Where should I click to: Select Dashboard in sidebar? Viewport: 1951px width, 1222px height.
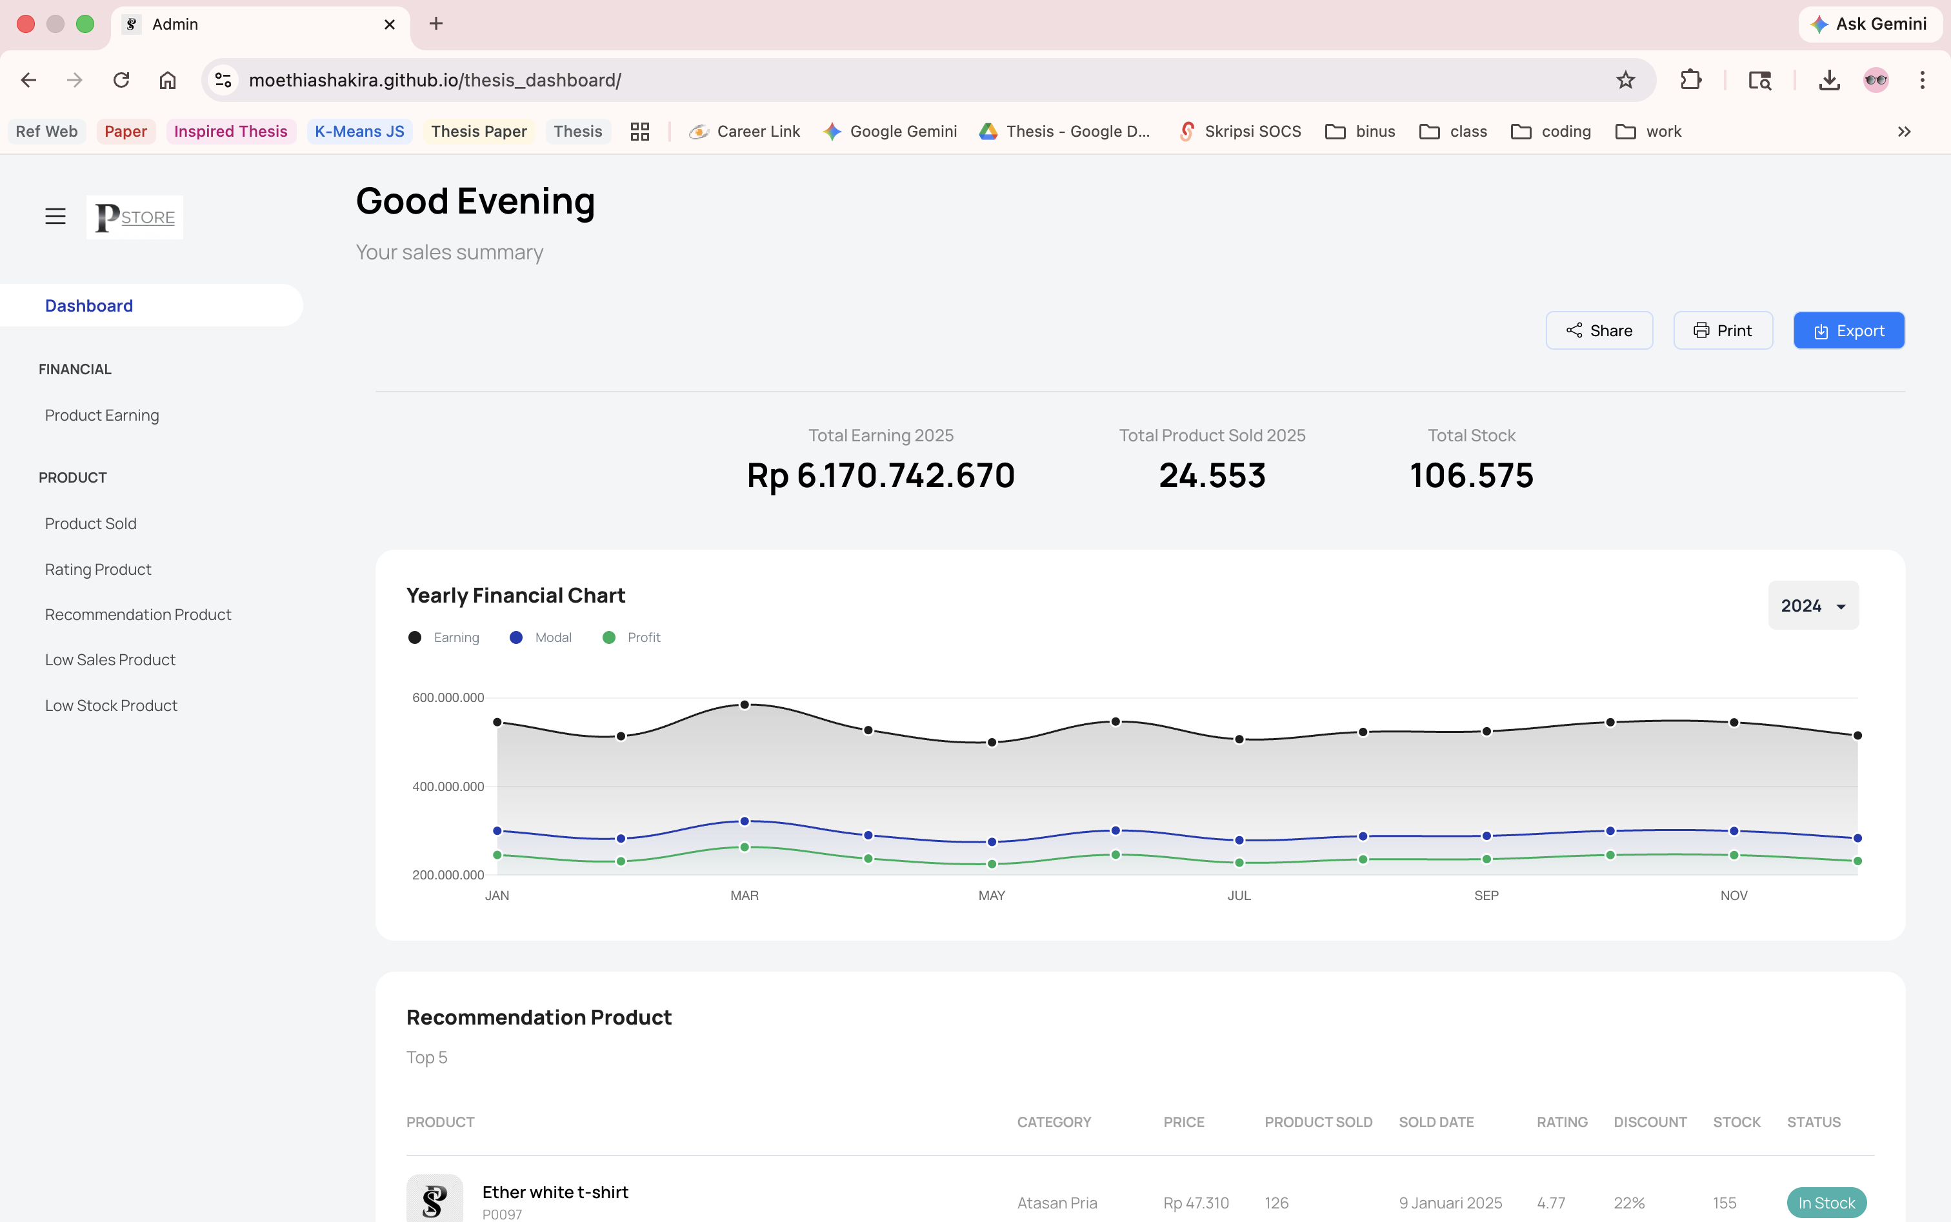[x=151, y=306]
